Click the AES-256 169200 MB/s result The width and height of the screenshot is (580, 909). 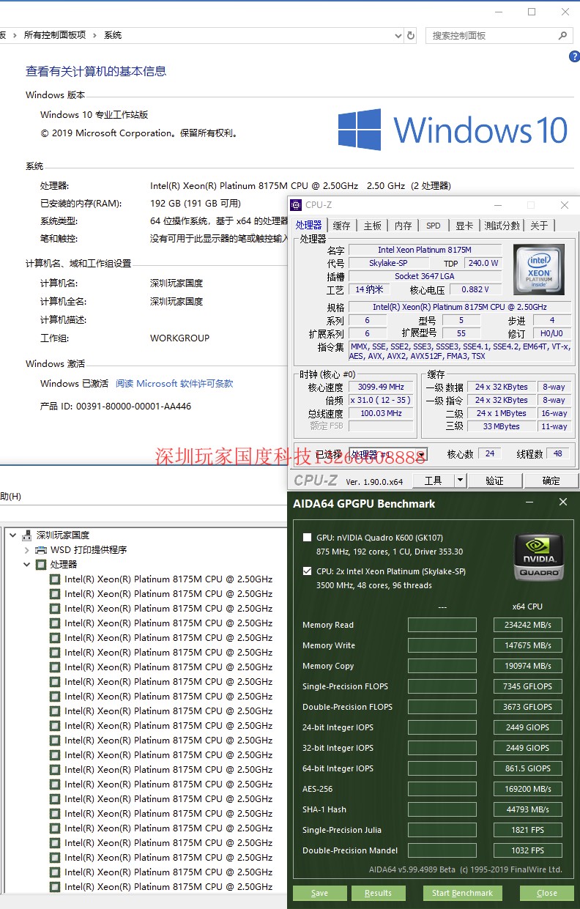[528, 789]
